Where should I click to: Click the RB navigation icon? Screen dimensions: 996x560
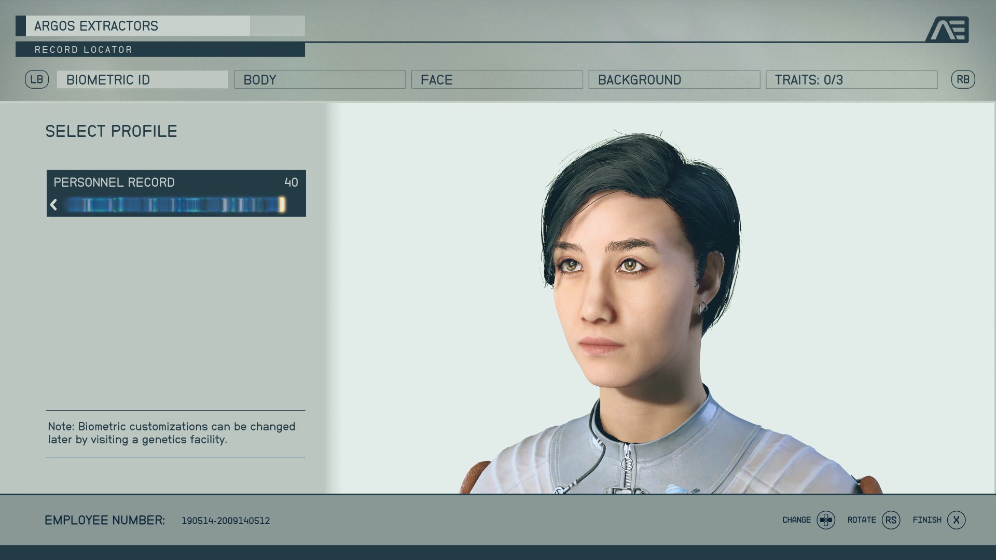click(x=963, y=79)
